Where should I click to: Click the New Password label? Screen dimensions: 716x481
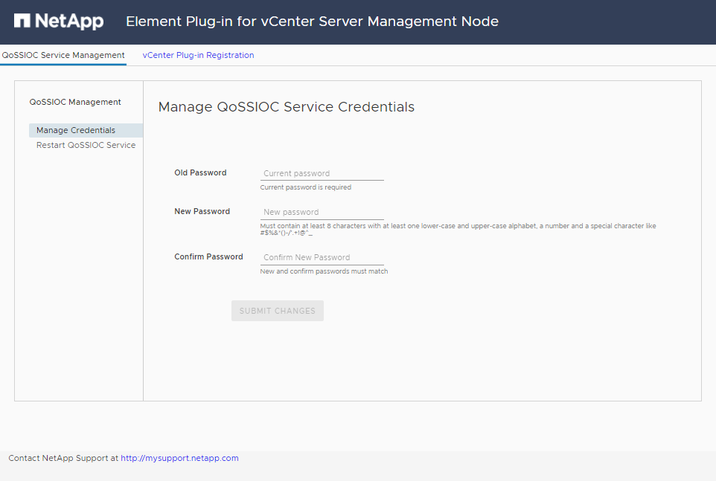pyautogui.click(x=202, y=211)
